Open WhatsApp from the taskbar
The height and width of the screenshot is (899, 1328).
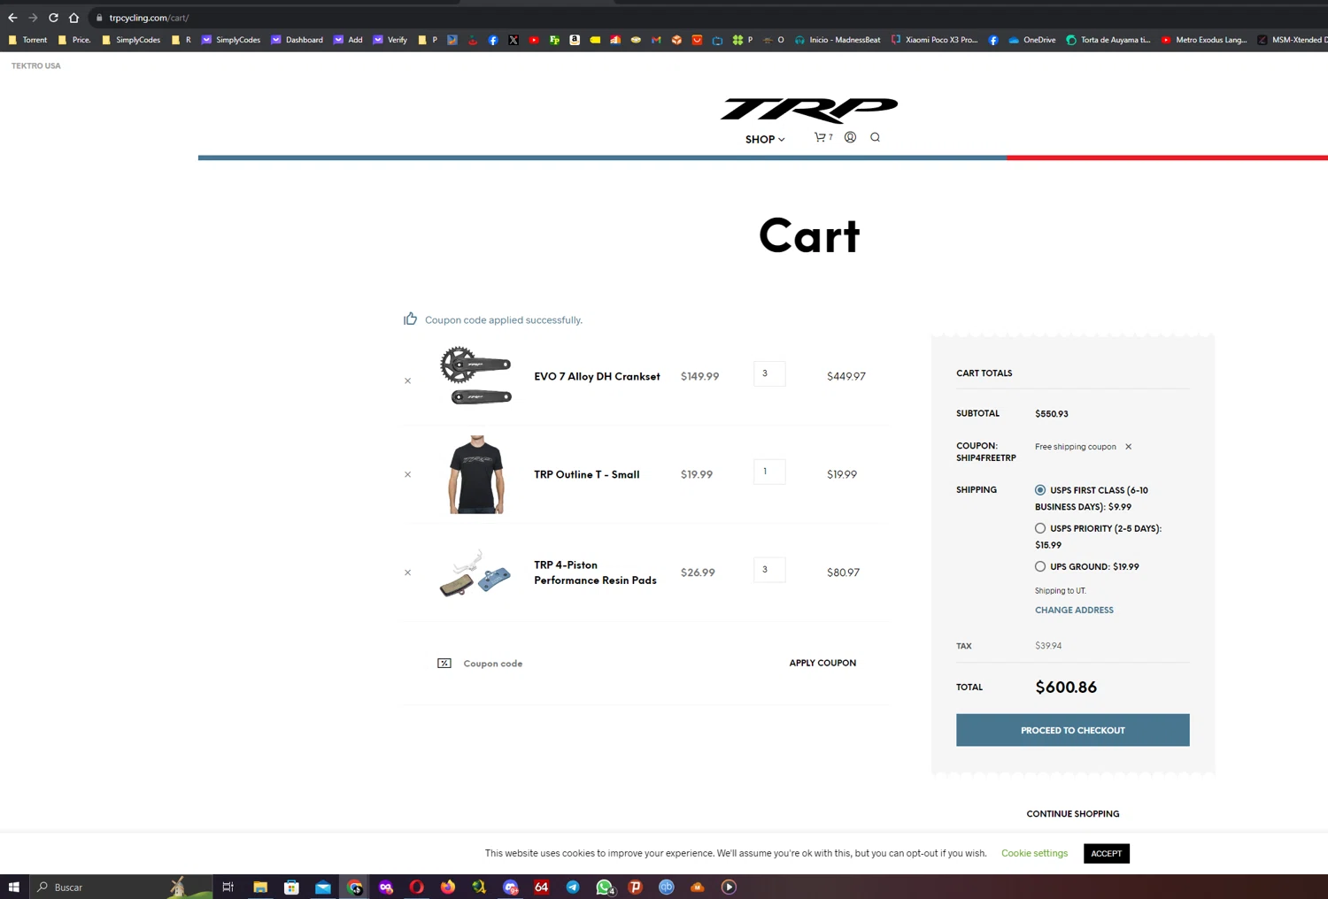605,887
